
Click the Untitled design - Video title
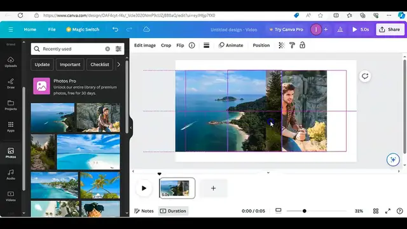point(233,30)
